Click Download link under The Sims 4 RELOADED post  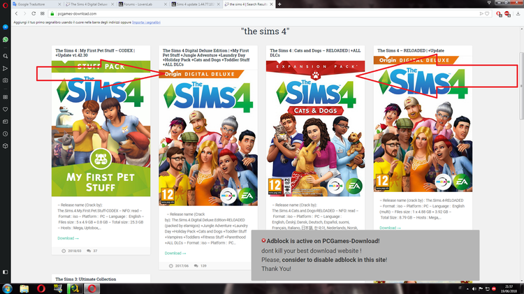[390, 228]
